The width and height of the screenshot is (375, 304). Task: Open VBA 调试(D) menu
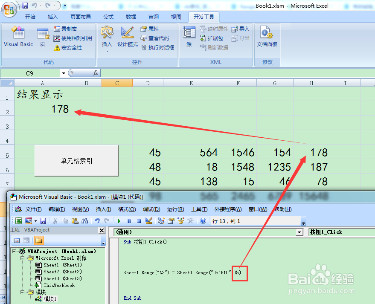[151, 209]
